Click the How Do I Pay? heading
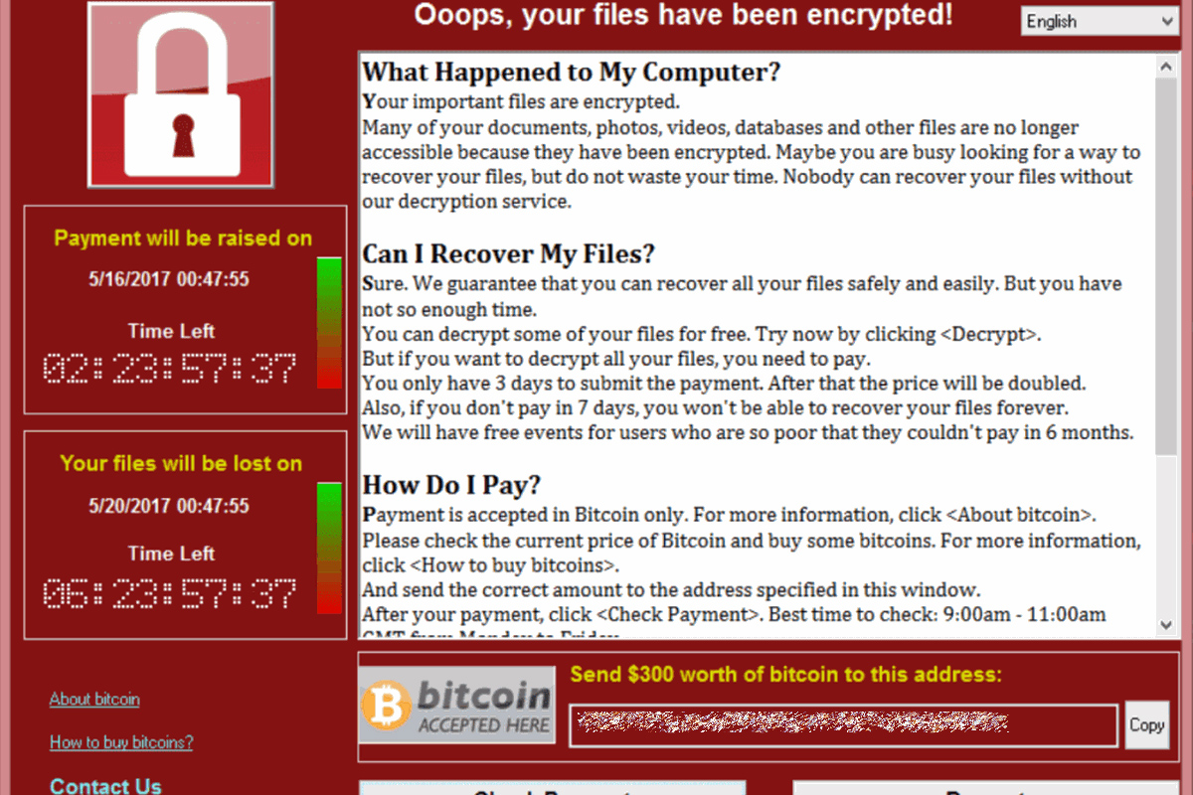The image size is (1193, 795). coord(451,485)
